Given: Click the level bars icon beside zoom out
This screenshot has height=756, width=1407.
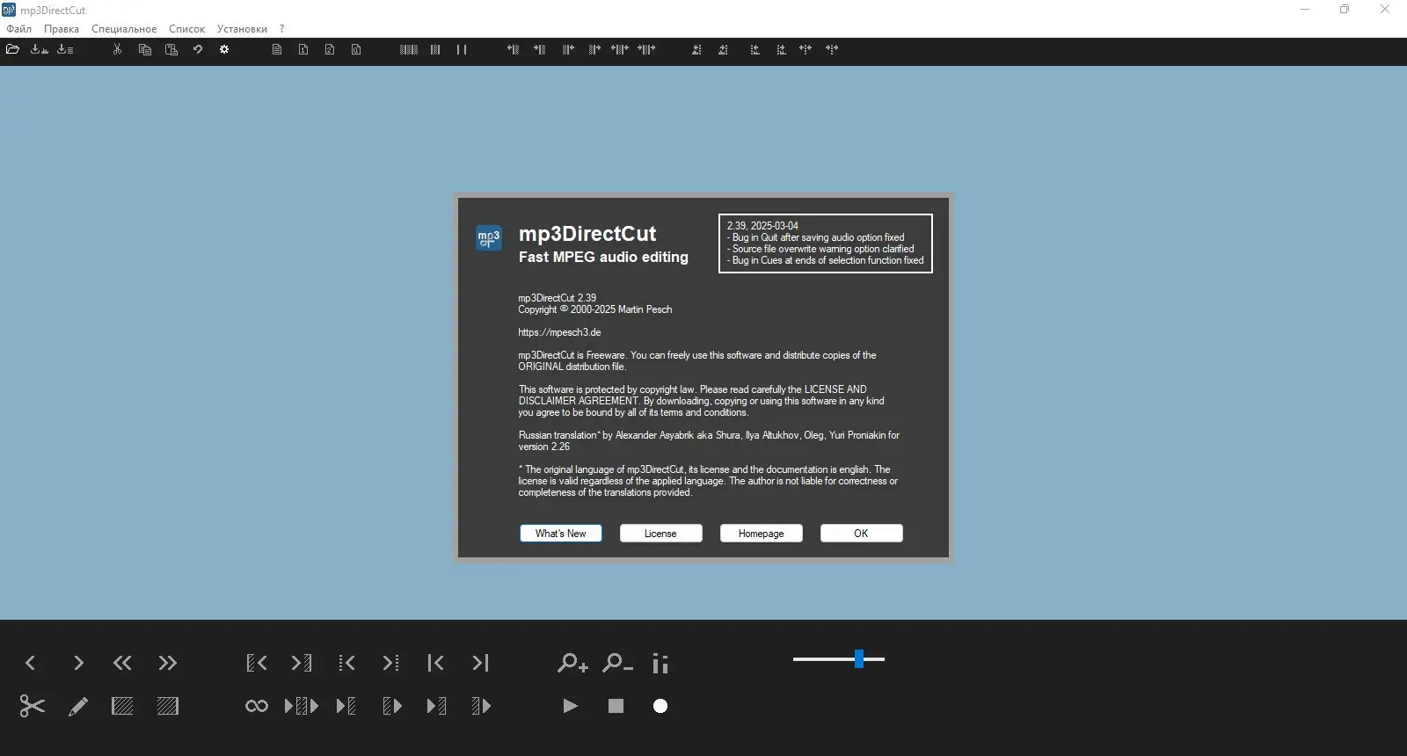Looking at the screenshot, I should 660,663.
